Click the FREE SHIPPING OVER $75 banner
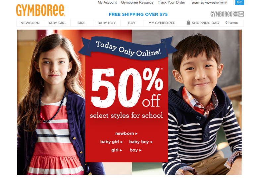Image resolution: width=255 pixels, height=178 pixels. (x=138, y=15)
